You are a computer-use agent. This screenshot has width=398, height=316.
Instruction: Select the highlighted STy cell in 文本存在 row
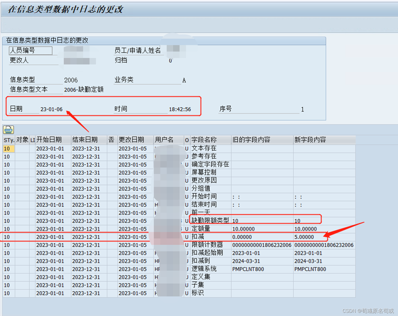pyautogui.click(x=9, y=148)
